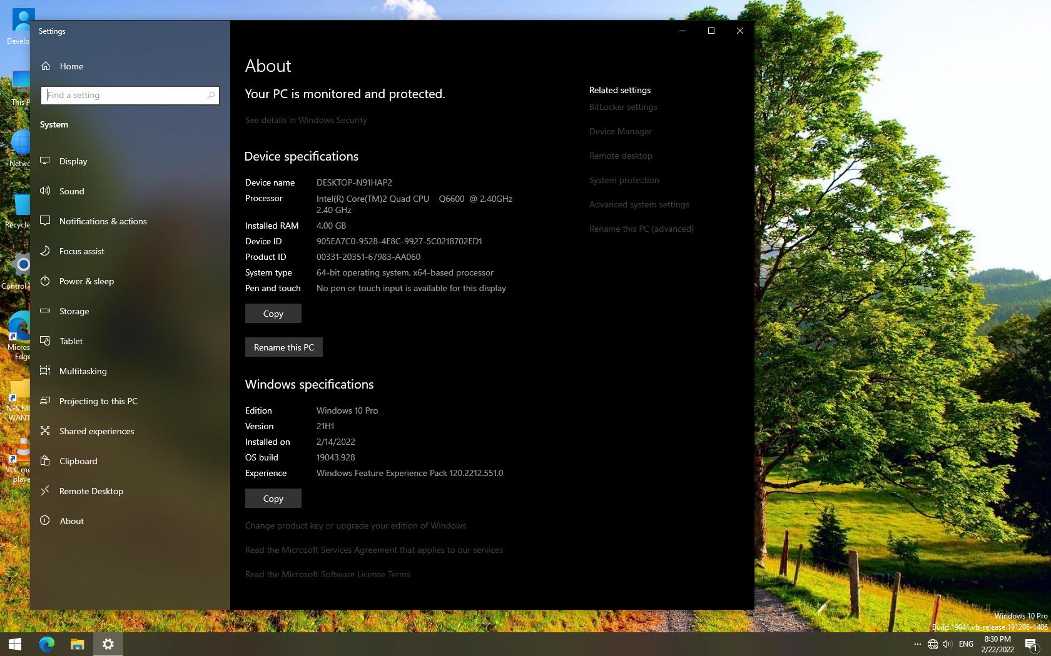Screen dimensions: 1051x656
Task: Open Home in Settings sidebar
Action: click(71, 66)
